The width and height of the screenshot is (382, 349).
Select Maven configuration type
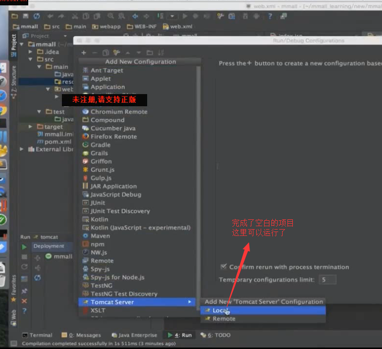pos(137,236)
